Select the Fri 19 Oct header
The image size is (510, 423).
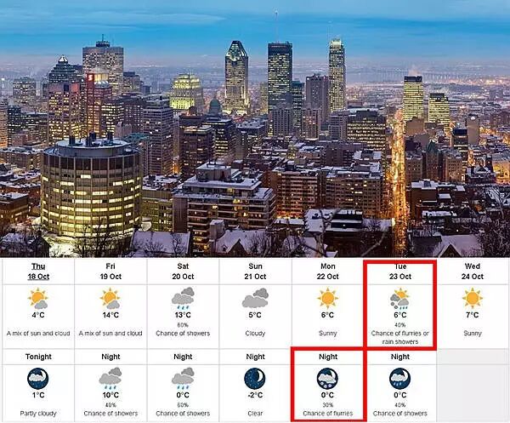click(110, 272)
